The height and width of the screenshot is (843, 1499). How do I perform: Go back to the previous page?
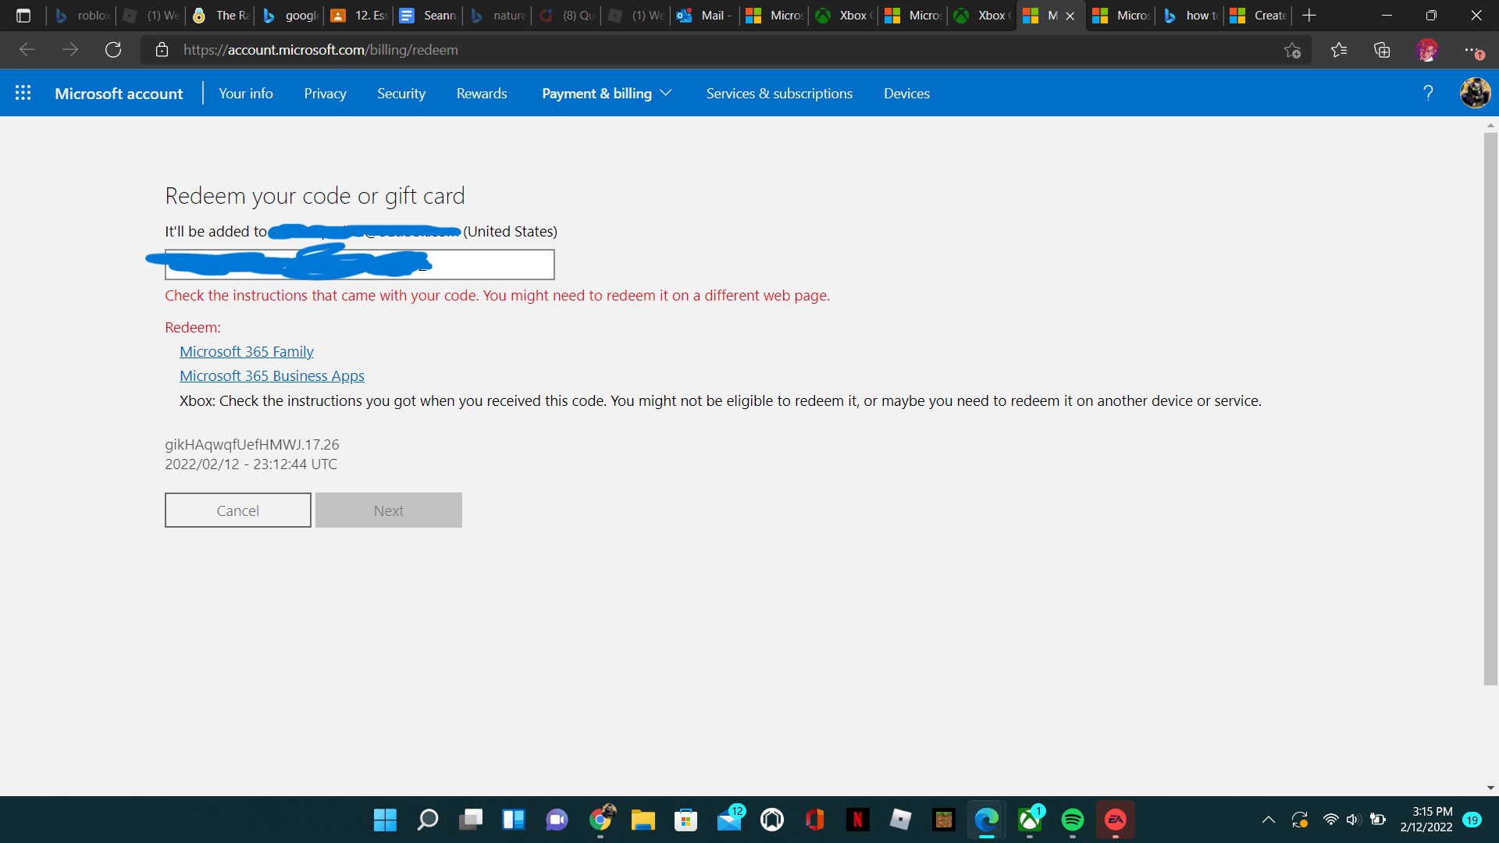click(x=27, y=50)
